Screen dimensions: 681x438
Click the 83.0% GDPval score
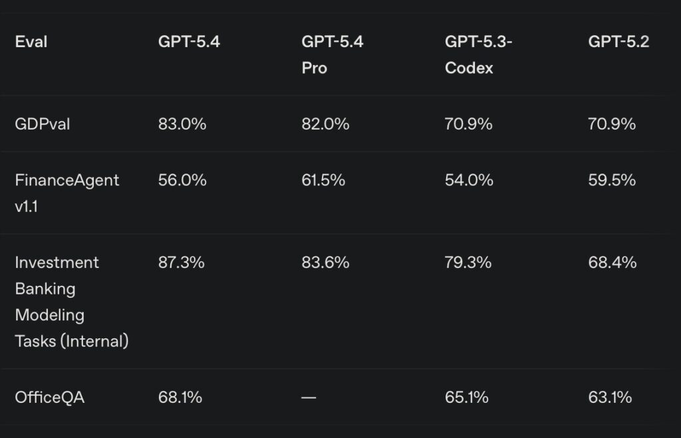click(182, 124)
